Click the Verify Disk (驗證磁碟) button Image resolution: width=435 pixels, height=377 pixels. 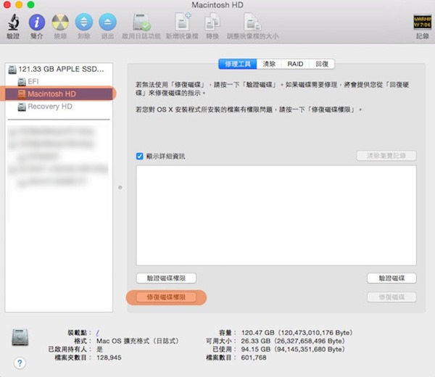tap(391, 278)
